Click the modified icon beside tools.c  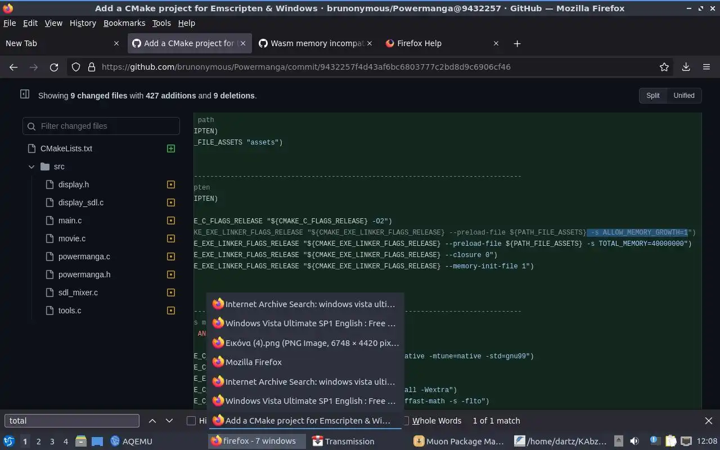coord(171,310)
